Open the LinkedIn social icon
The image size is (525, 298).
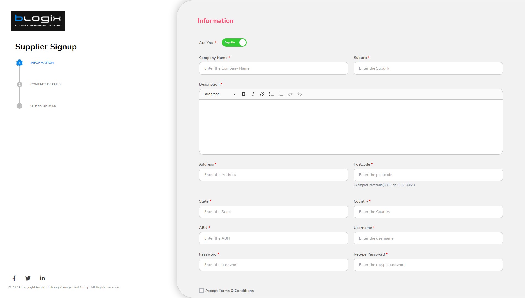[x=42, y=278]
